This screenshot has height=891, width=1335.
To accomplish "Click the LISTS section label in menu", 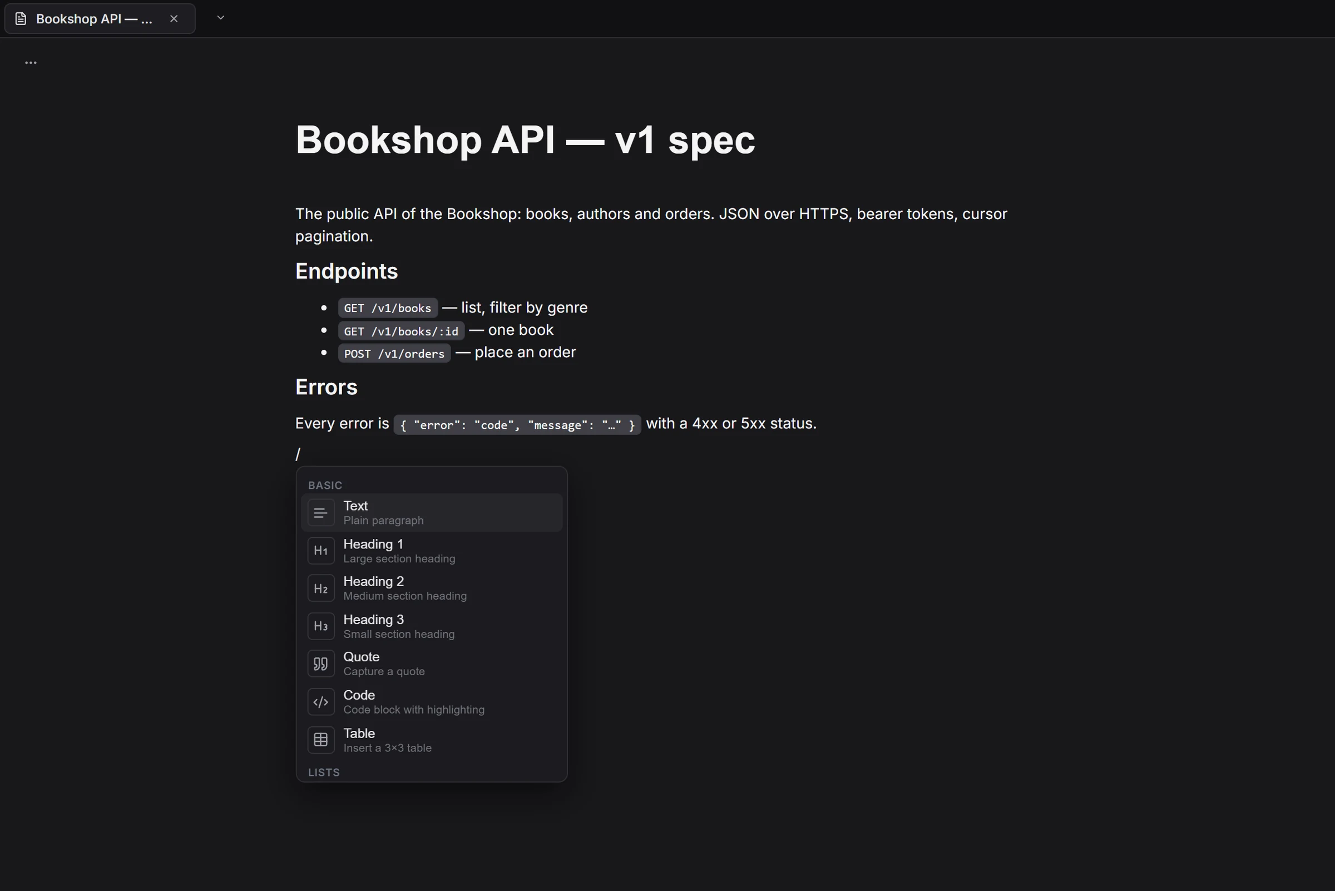I will [324, 772].
